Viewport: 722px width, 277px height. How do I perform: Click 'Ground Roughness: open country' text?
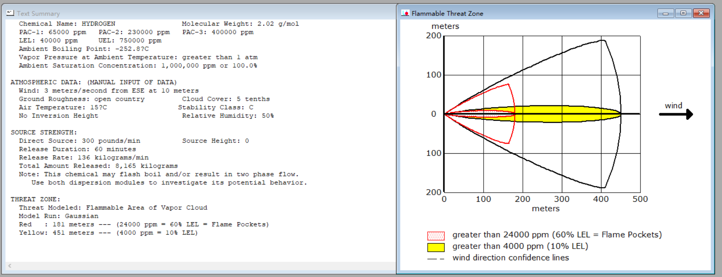(x=82, y=99)
